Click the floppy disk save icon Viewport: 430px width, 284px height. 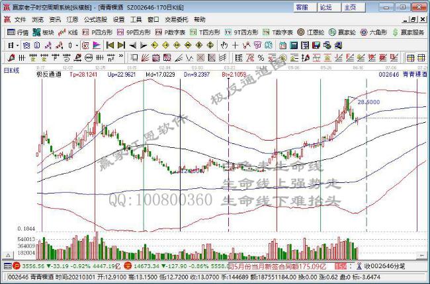click(x=316, y=45)
